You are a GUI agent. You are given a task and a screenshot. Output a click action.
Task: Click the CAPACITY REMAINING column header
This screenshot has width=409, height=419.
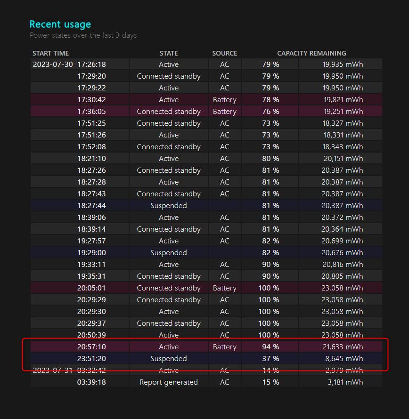[311, 53]
